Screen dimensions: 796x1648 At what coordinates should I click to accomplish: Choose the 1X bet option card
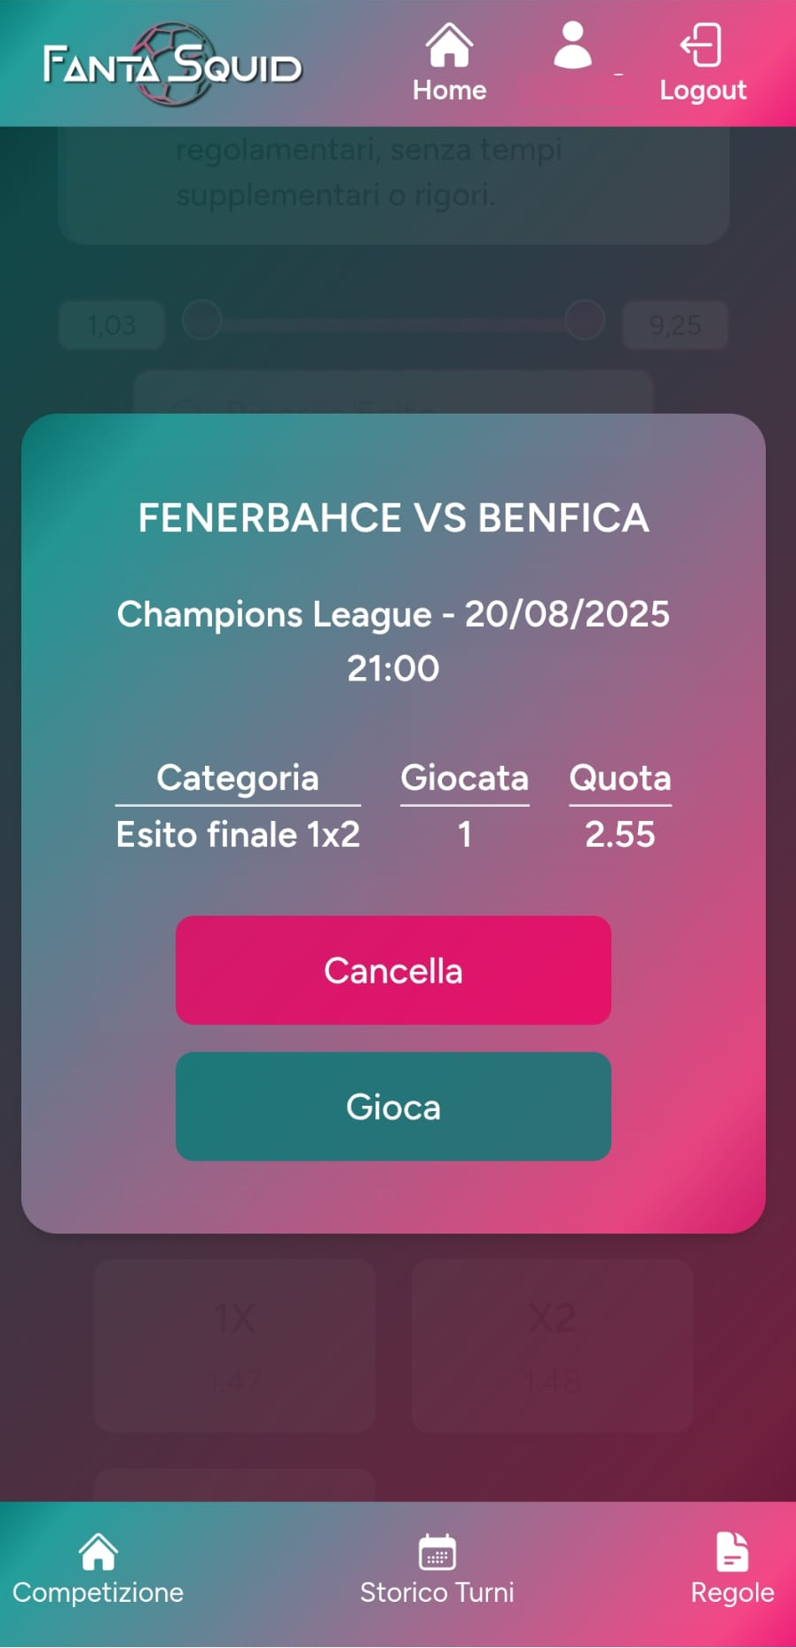(234, 1344)
